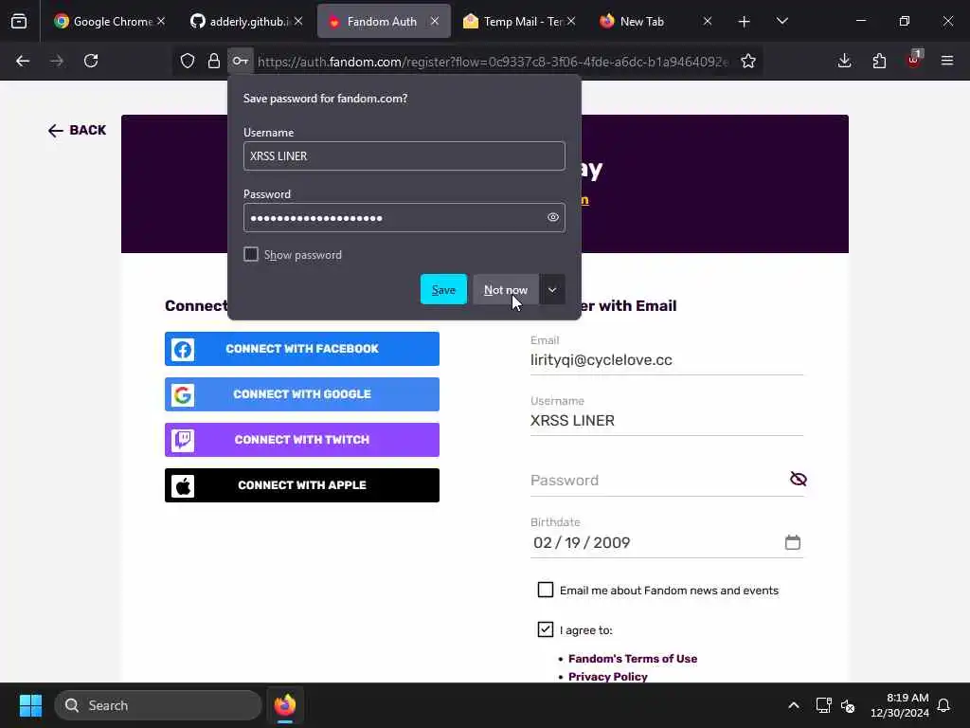The width and height of the screenshot is (970, 728).
Task: Go back to previous page arrow
Action: coord(23,61)
